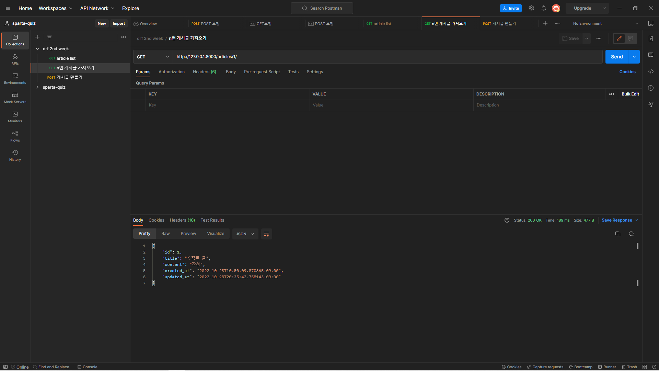Open the Flows sidebar section
The image size is (659, 371).
[15, 136]
